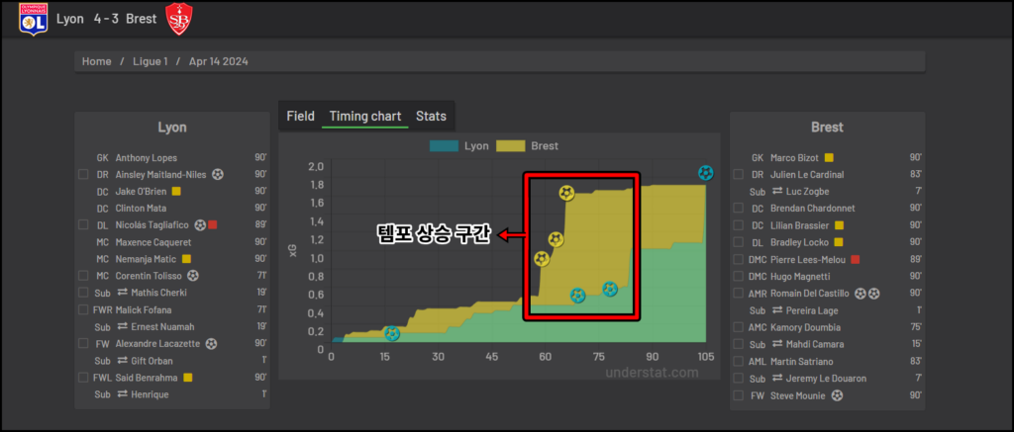Click Lyon goal marker near minute 15
The image size is (1014, 432).
(x=392, y=335)
